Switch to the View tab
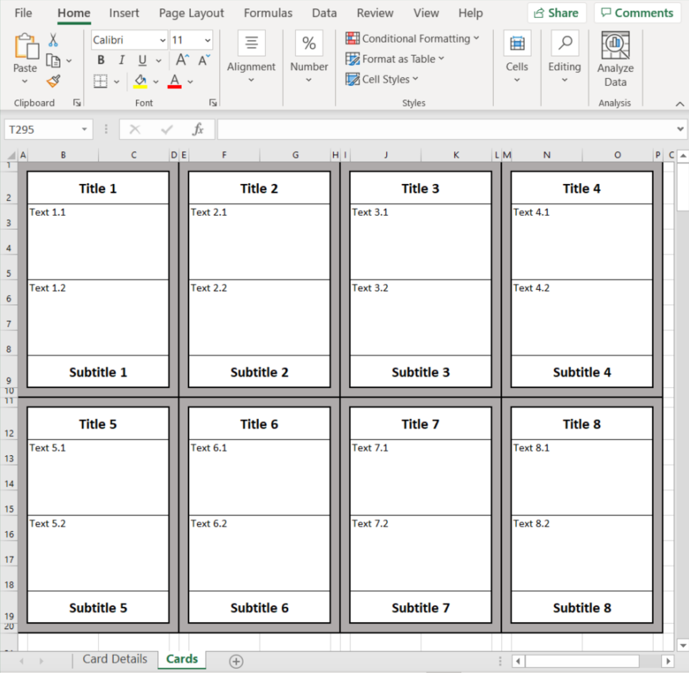The height and width of the screenshot is (673, 689). pos(426,13)
